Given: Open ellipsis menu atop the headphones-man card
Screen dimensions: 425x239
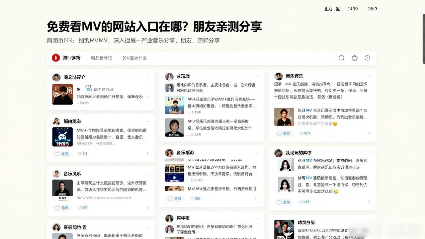Looking at the screenshot, I should click(148, 77).
